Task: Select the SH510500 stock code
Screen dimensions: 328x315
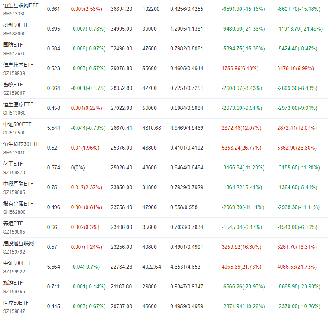Action: 14,133
